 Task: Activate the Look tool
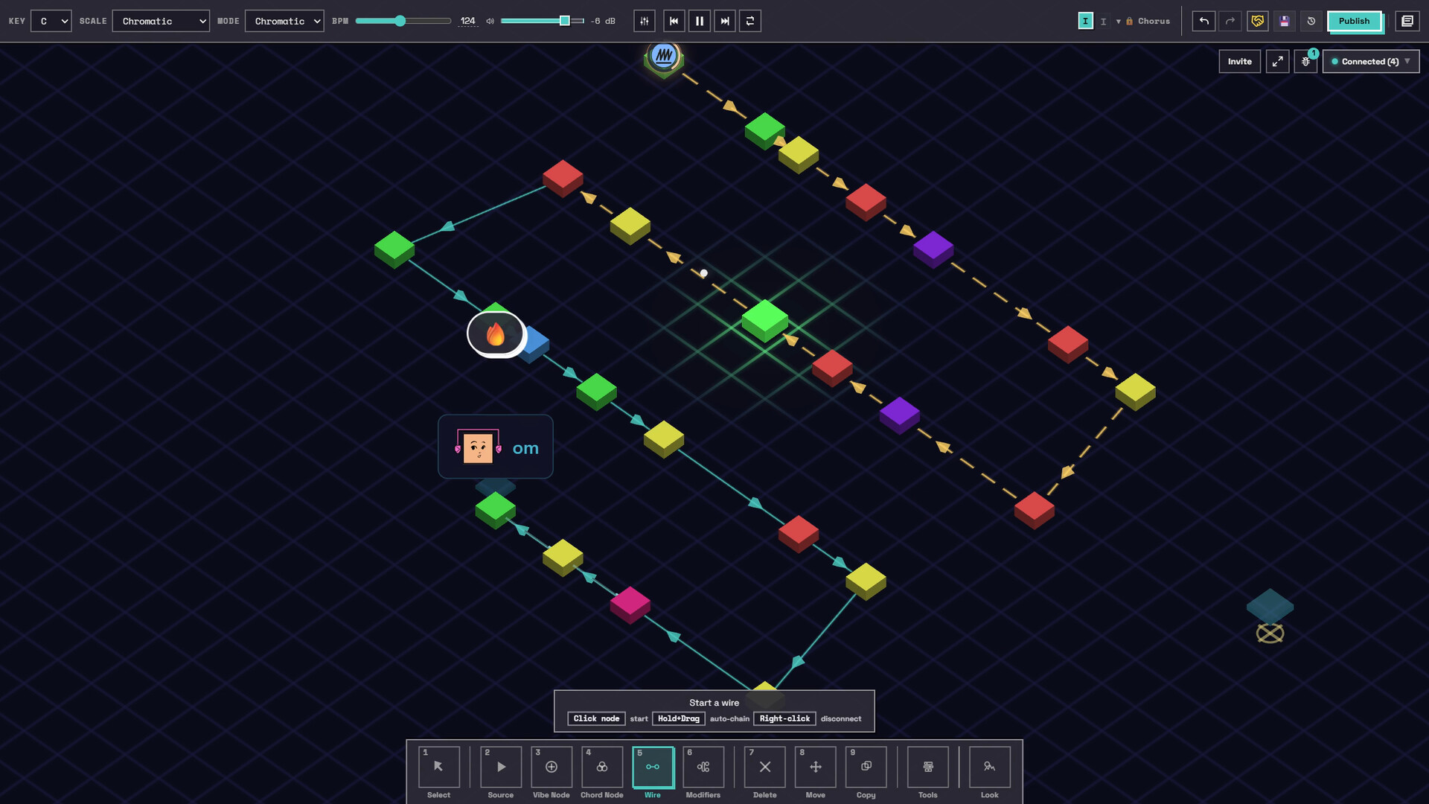(990, 767)
